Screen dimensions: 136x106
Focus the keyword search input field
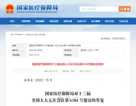[x=99, y=9]
